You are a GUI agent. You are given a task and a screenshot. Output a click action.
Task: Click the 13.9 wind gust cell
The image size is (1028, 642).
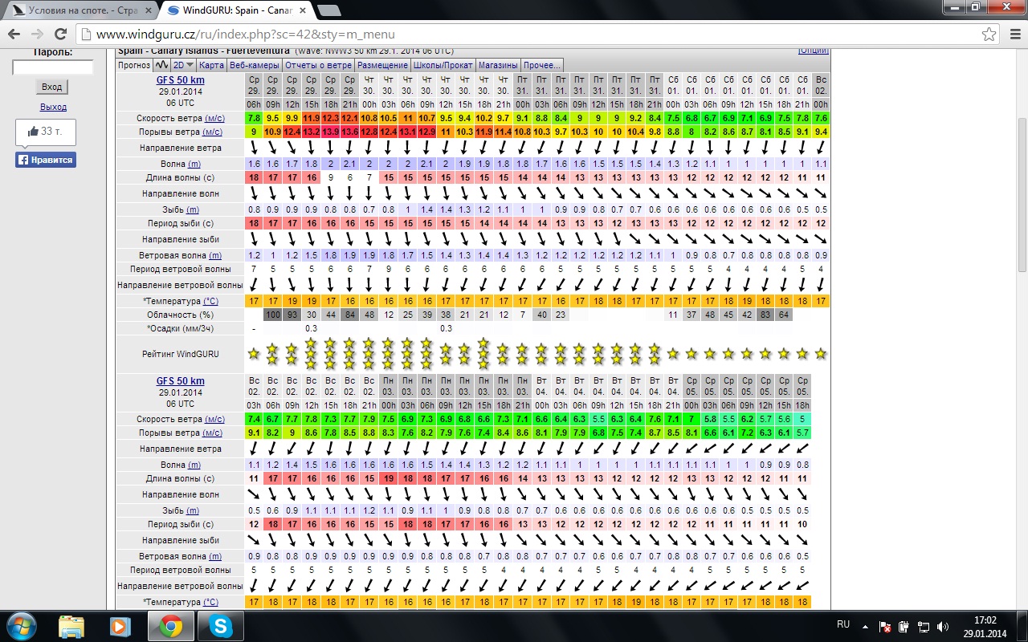pyautogui.click(x=330, y=132)
